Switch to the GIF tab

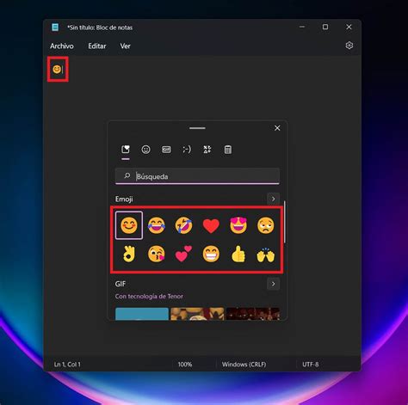[x=166, y=150]
